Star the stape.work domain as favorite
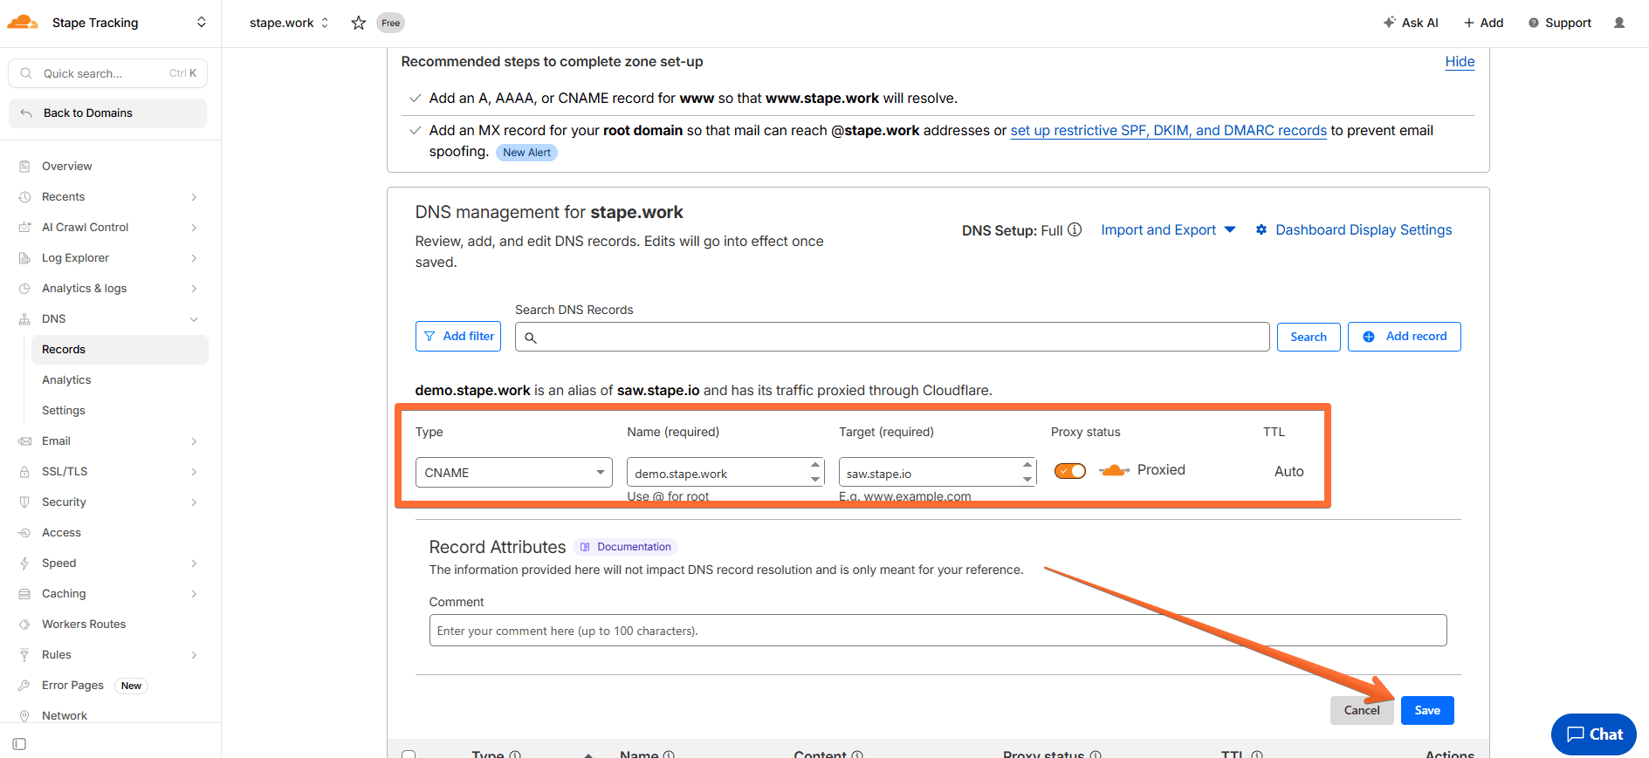This screenshot has width=1649, height=758. pyautogui.click(x=358, y=23)
